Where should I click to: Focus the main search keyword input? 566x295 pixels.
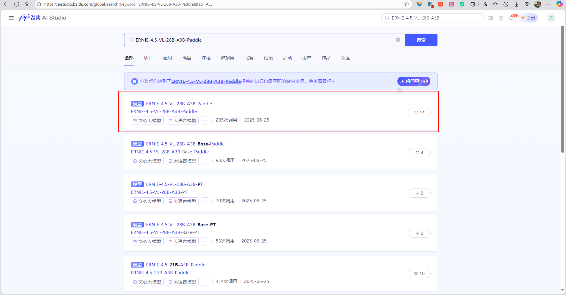[264, 40]
